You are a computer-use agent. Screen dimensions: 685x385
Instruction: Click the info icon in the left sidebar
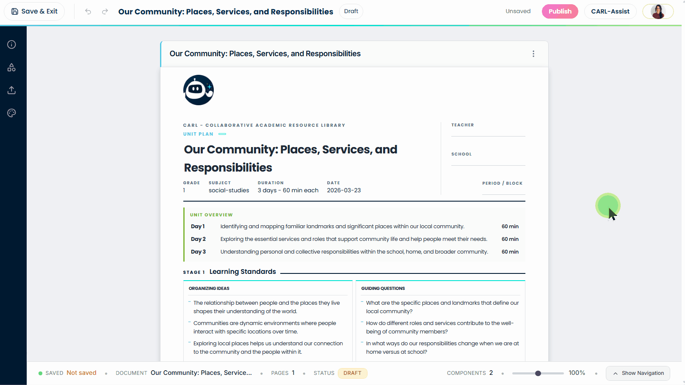(x=11, y=44)
